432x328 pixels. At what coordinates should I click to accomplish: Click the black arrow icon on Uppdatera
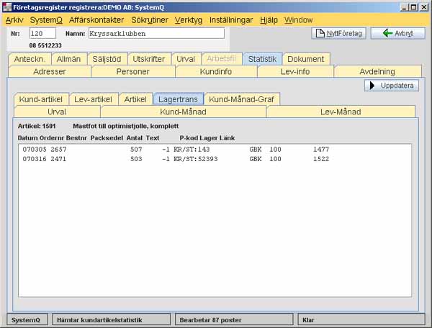point(372,86)
